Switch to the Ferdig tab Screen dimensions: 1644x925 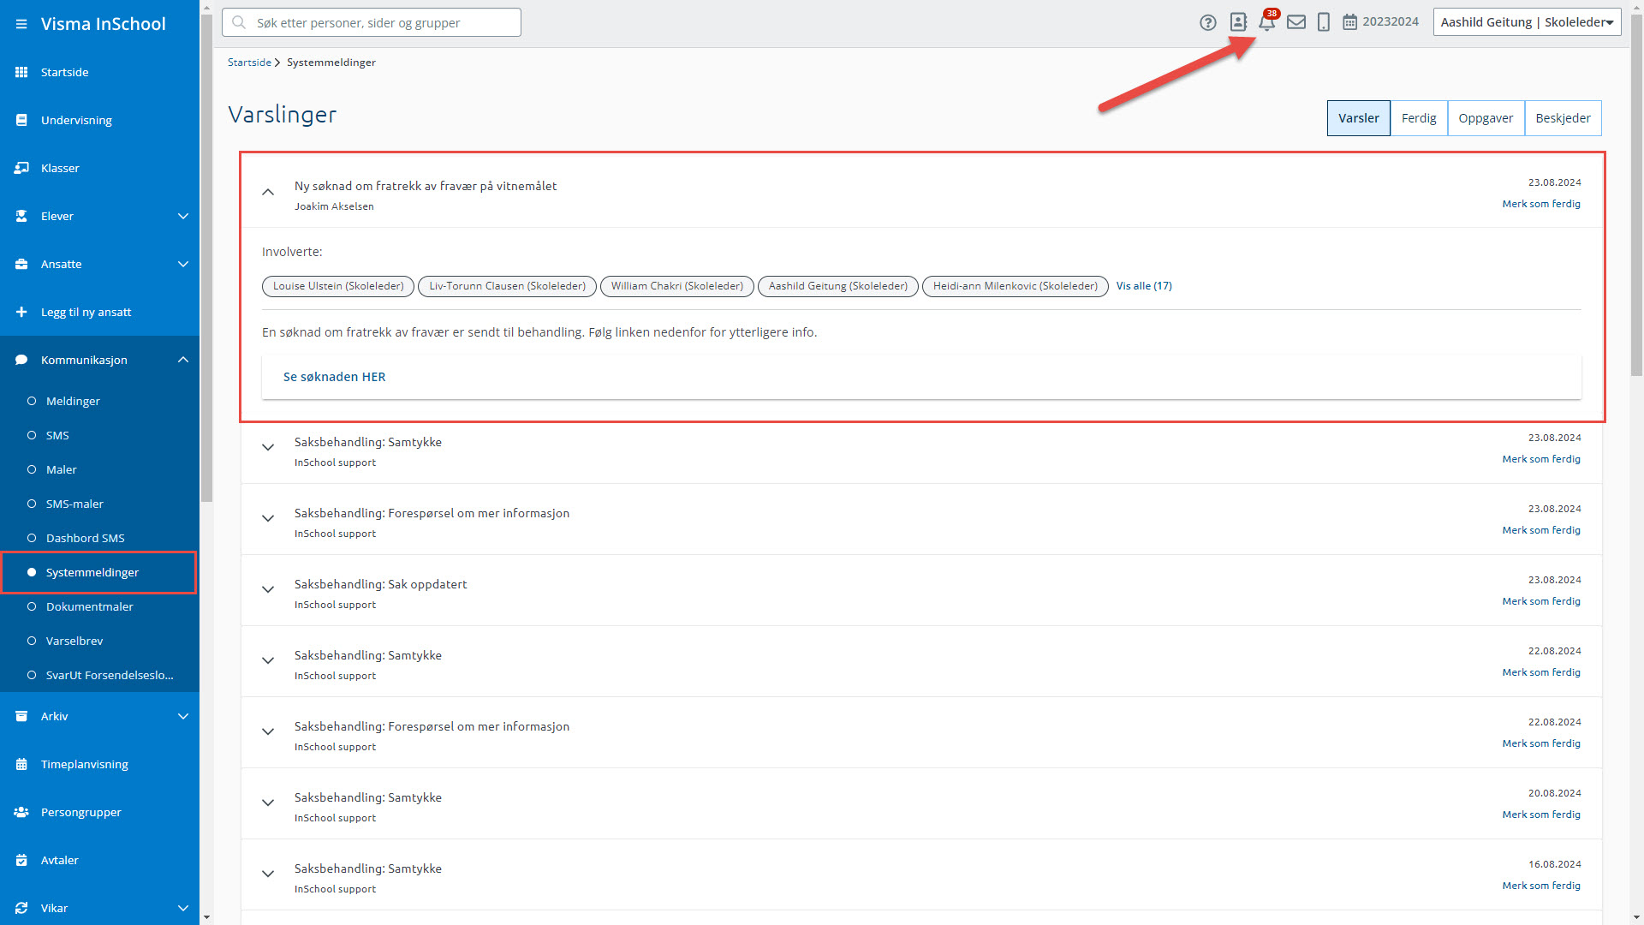click(1418, 118)
